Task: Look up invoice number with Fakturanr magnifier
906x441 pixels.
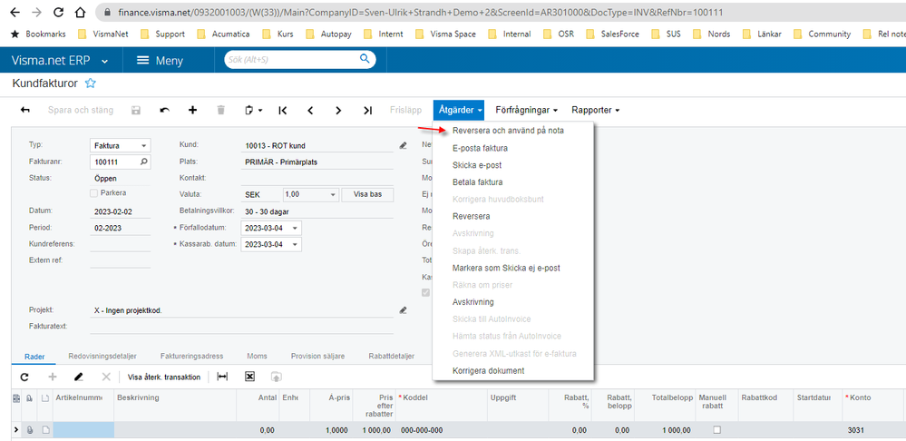Action: tap(144, 162)
